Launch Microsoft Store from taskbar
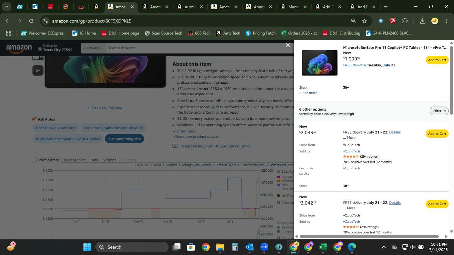Image resolution: width=454 pixels, height=255 pixels. [x=191, y=247]
